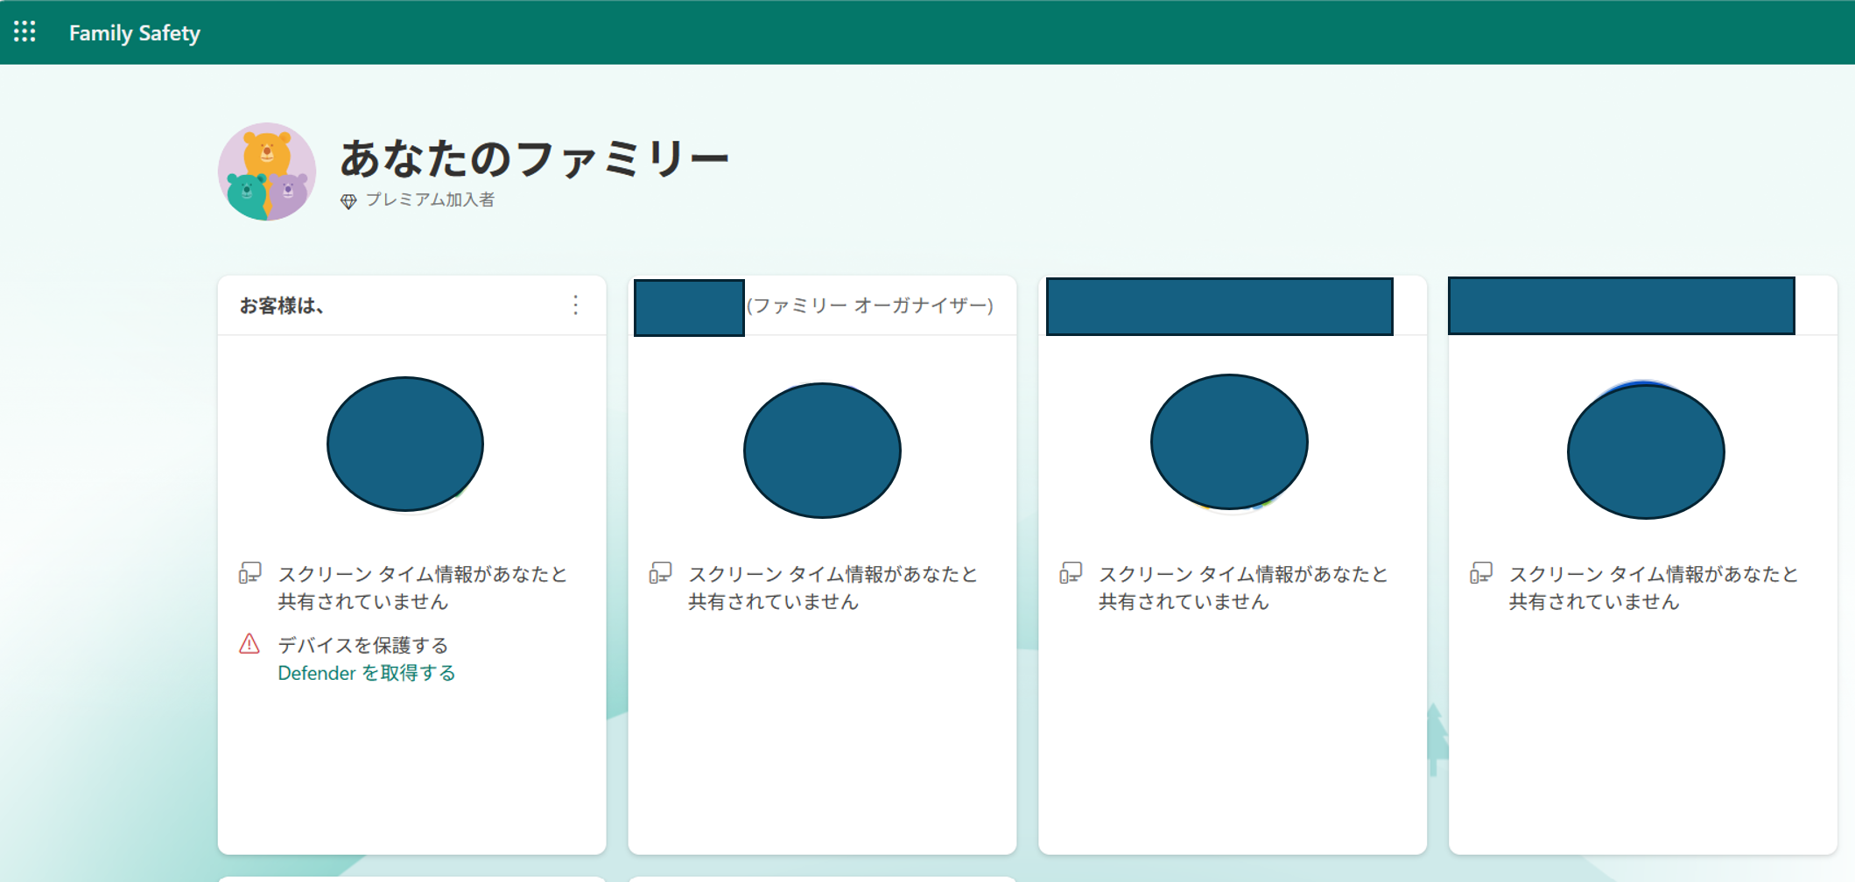1855x882 pixels.
Task: Click the three-bear family avatar
Action: 267,171
